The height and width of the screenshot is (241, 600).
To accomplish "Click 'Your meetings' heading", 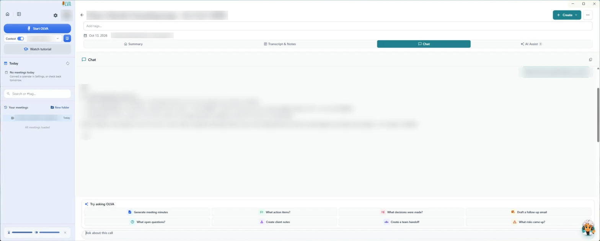I will click(18, 107).
